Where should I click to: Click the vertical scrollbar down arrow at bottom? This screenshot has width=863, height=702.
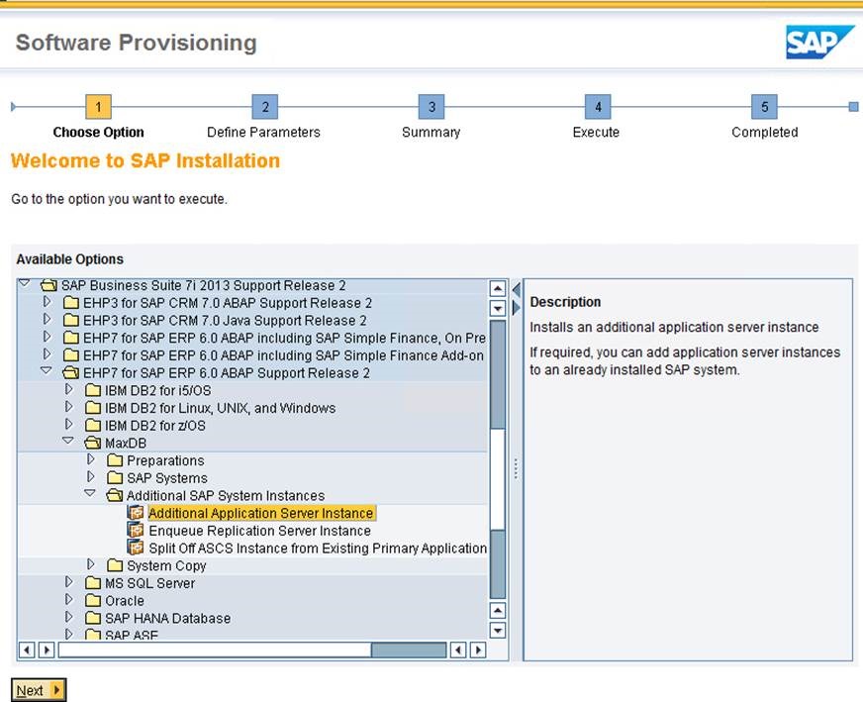point(498,630)
